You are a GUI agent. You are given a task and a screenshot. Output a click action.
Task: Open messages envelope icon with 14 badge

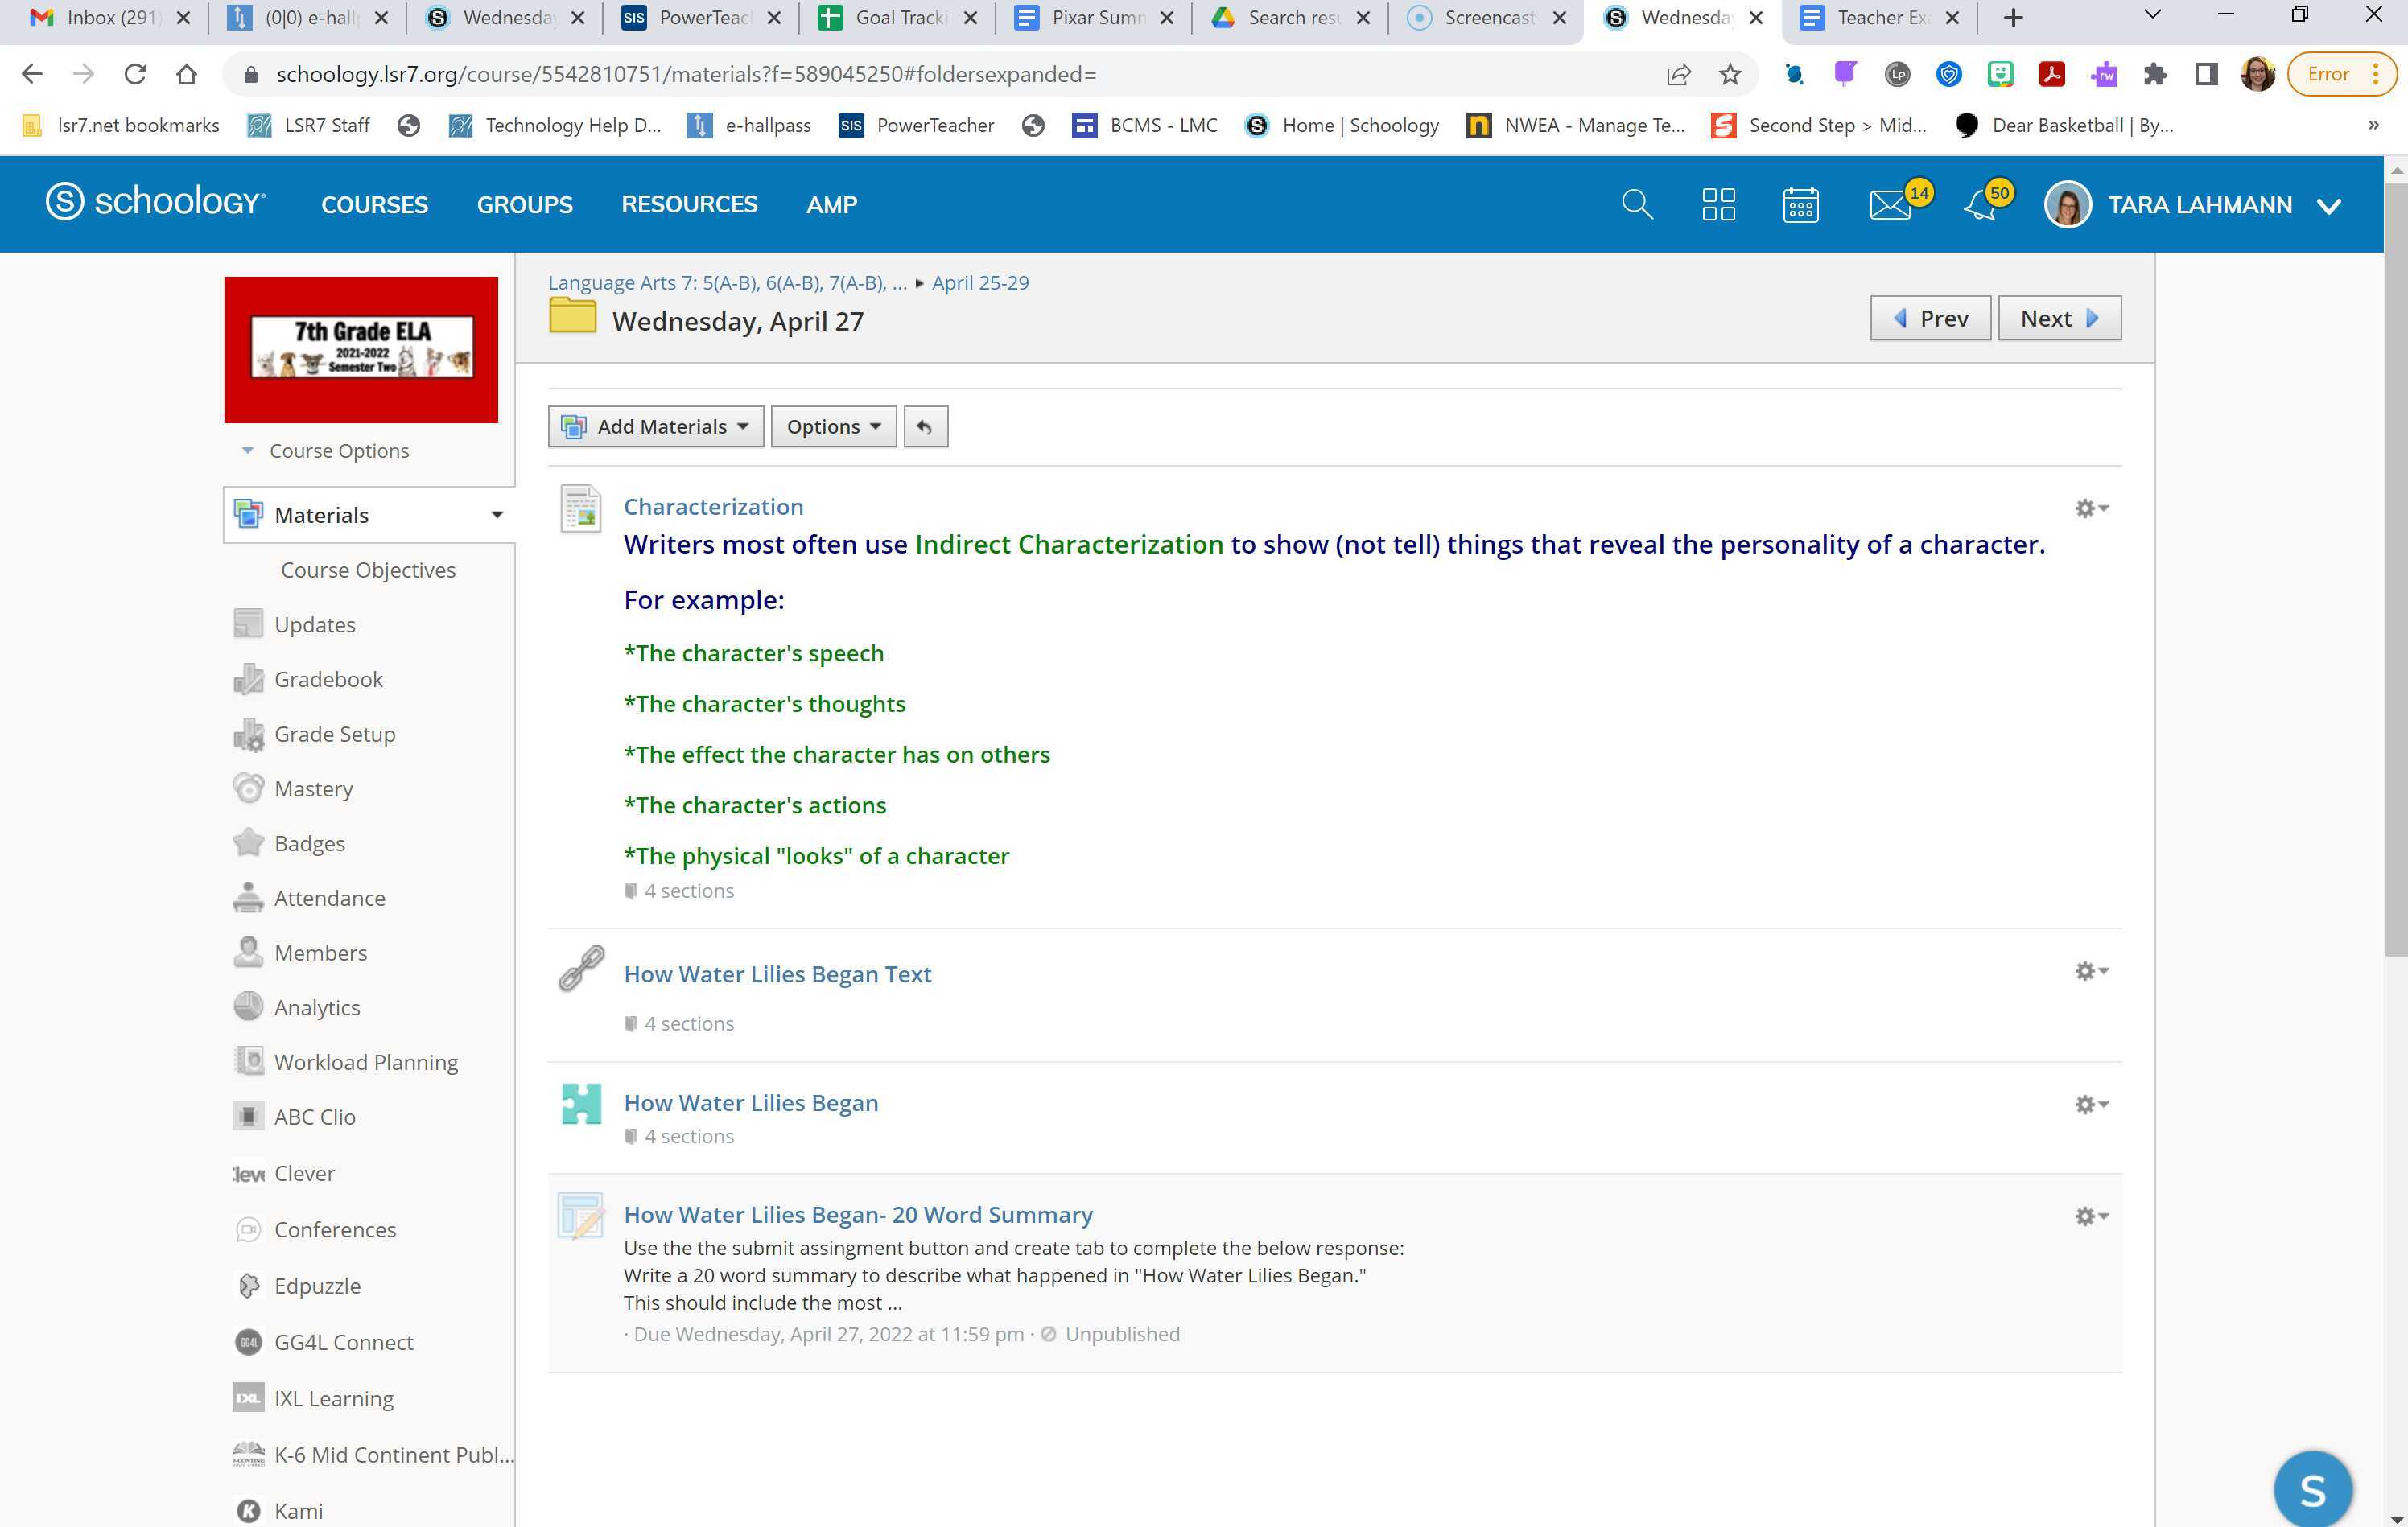1889,205
